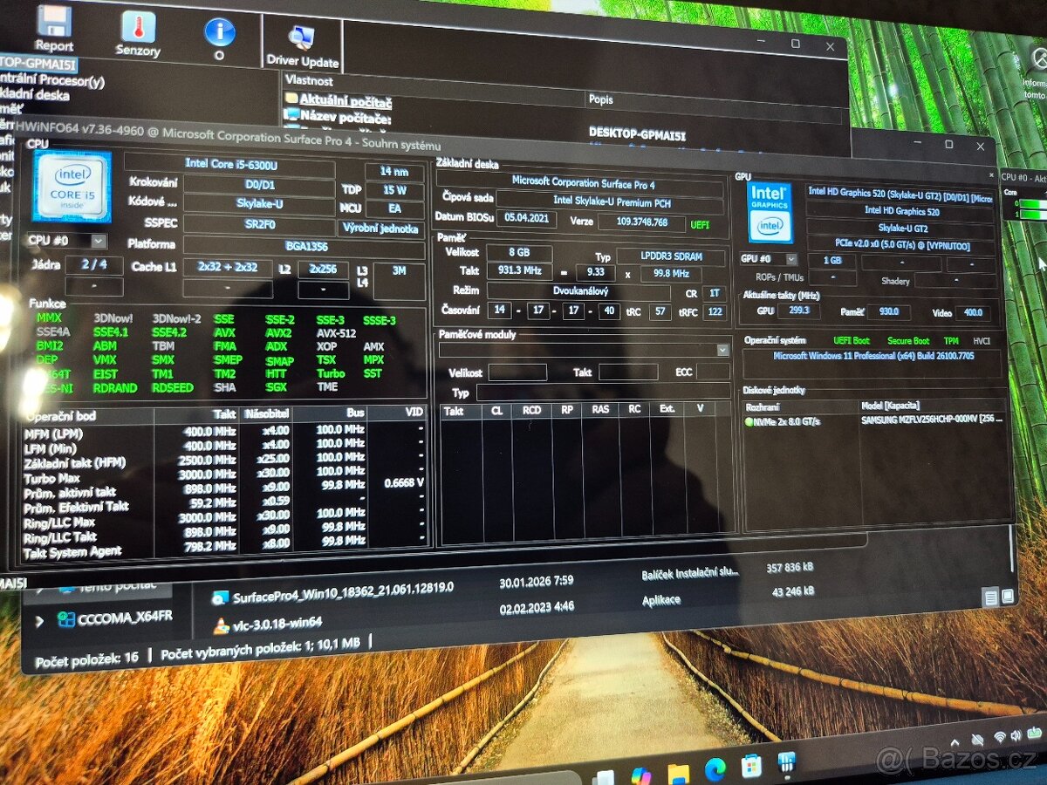Open Task View on the taskbar
Viewport: 1047px width, 785px height.
pos(604,777)
